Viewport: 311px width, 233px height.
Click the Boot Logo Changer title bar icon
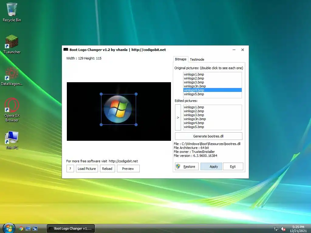tap(66, 49)
